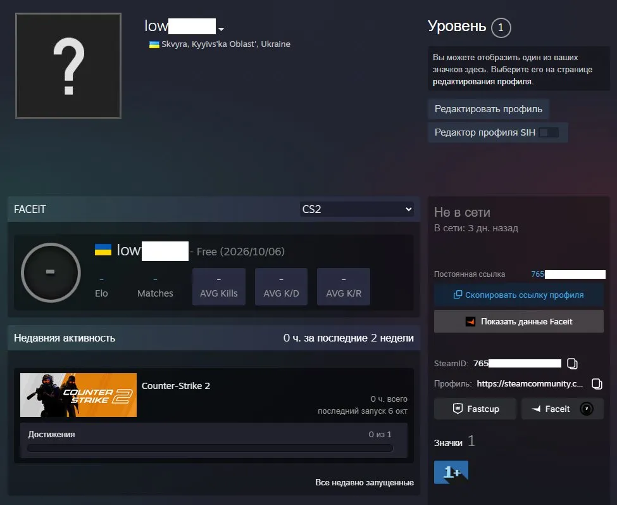Toggle the Редактор профиля SIH switch

pos(549,132)
